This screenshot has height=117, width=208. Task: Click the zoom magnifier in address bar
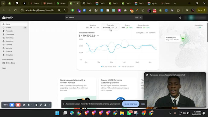(x=59, y=10)
